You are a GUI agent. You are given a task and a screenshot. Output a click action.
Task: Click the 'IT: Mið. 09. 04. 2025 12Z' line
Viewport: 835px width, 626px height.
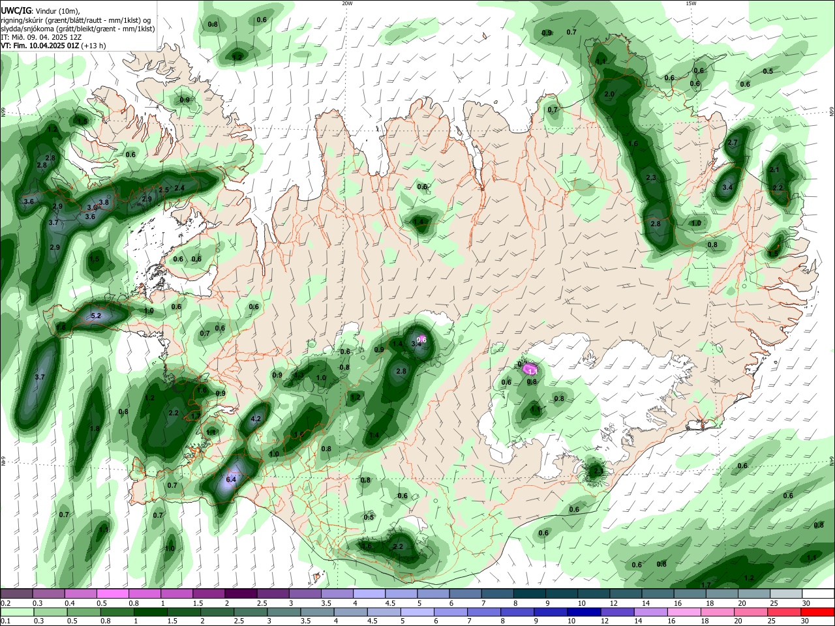(x=41, y=37)
